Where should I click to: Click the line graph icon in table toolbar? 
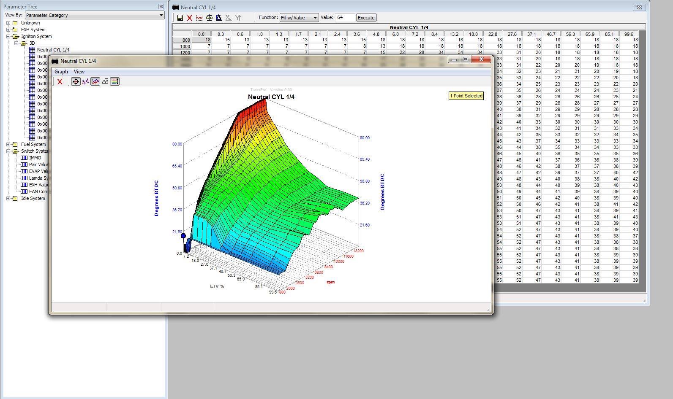(199, 18)
